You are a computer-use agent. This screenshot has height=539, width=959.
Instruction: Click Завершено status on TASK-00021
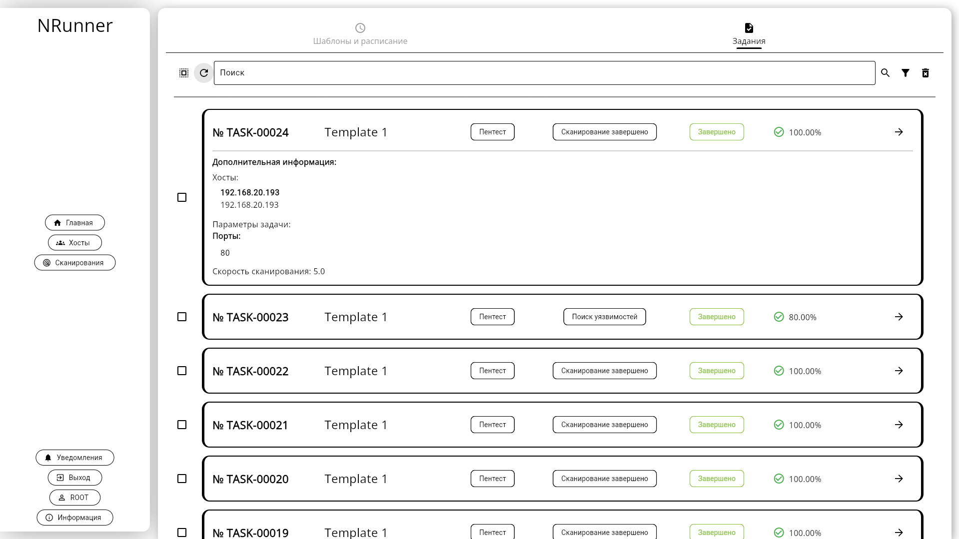coord(717,425)
